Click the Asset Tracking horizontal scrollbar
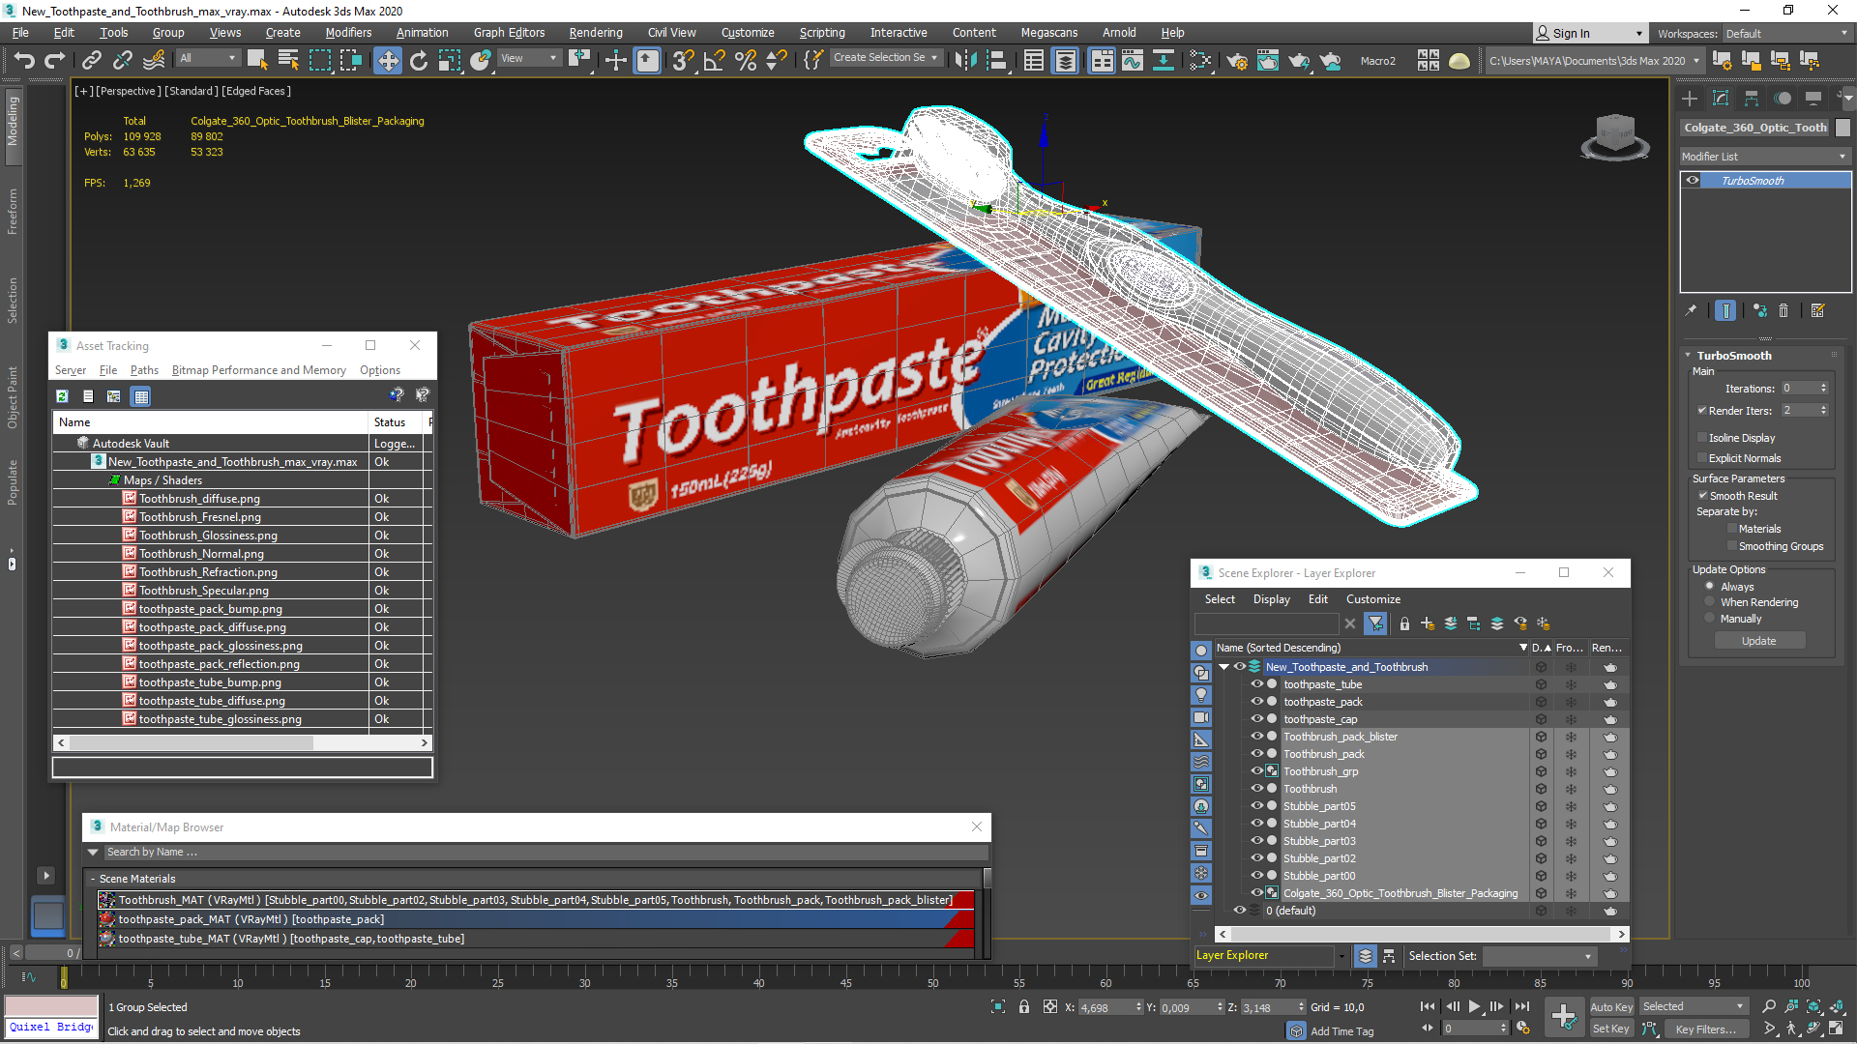 (x=192, y=743)
